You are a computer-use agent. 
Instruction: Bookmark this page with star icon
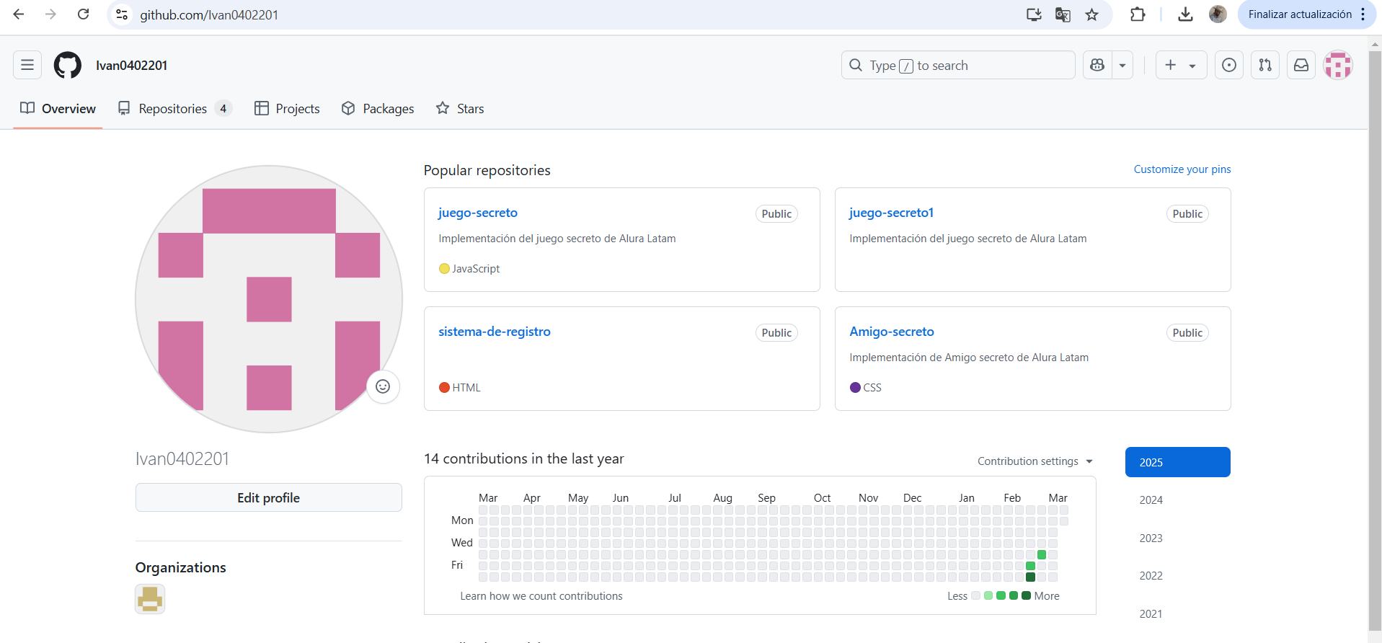[1092, 14]
